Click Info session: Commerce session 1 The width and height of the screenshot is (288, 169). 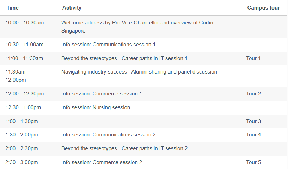click(x=102, y=94)
